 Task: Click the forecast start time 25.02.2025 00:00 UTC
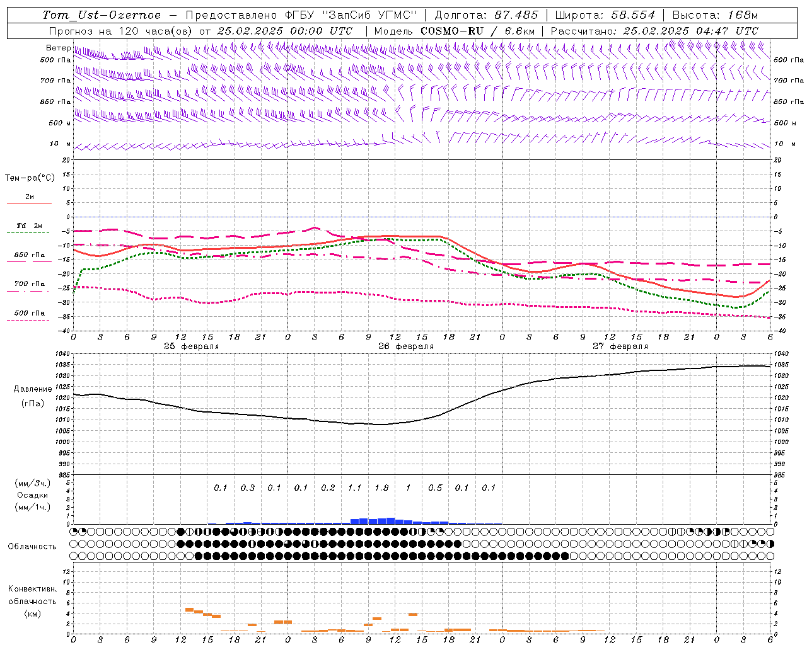click(x=285, y=31)
